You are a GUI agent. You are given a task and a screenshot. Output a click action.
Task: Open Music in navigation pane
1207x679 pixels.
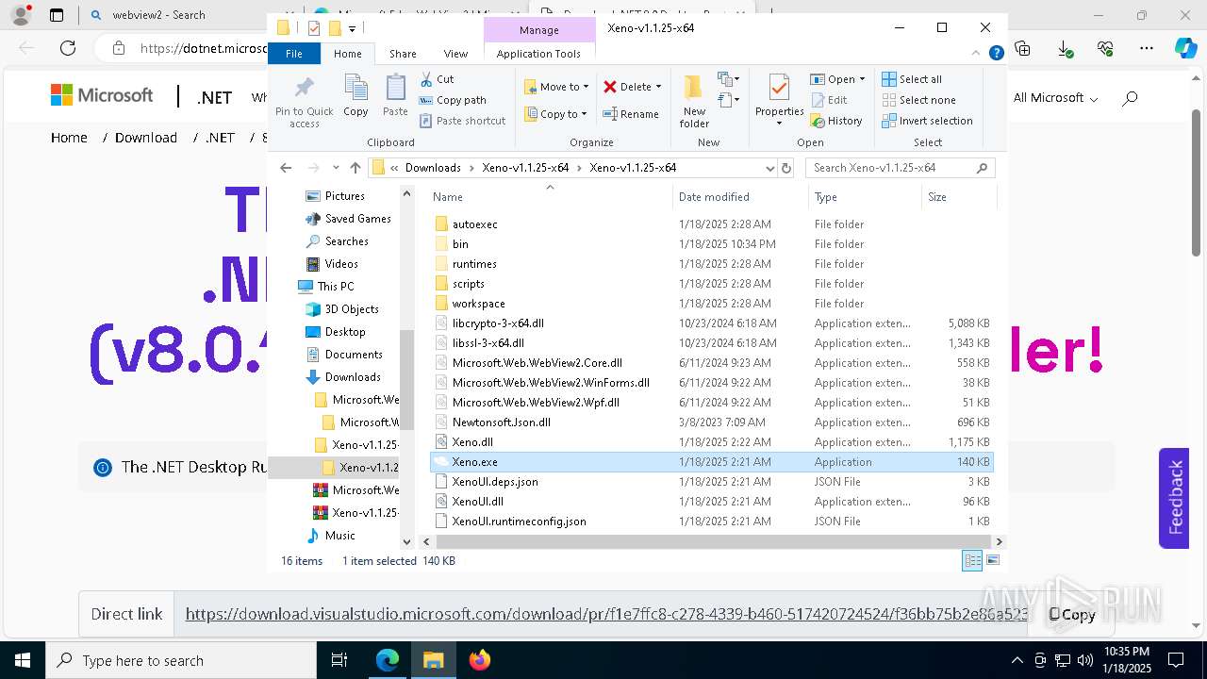(x=339, y=536)
